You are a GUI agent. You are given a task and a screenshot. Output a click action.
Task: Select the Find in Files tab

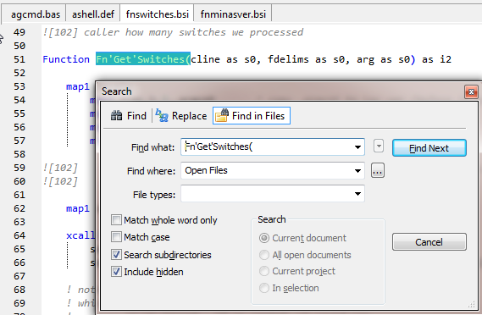(252, 116)
